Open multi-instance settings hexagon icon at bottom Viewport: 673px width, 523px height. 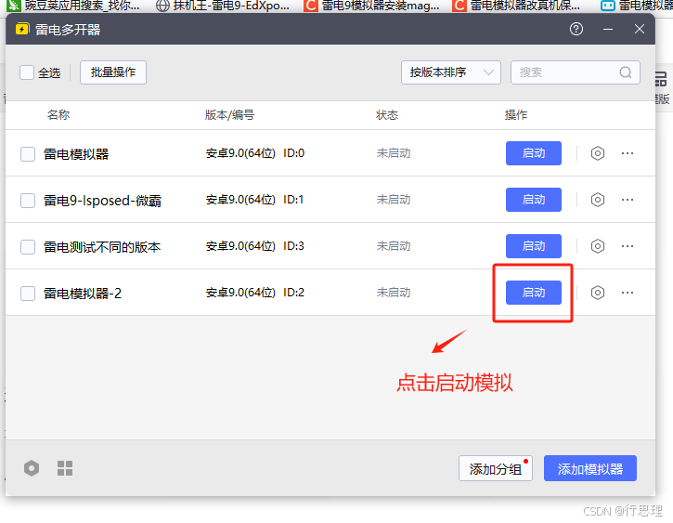[x=32, y=468]
